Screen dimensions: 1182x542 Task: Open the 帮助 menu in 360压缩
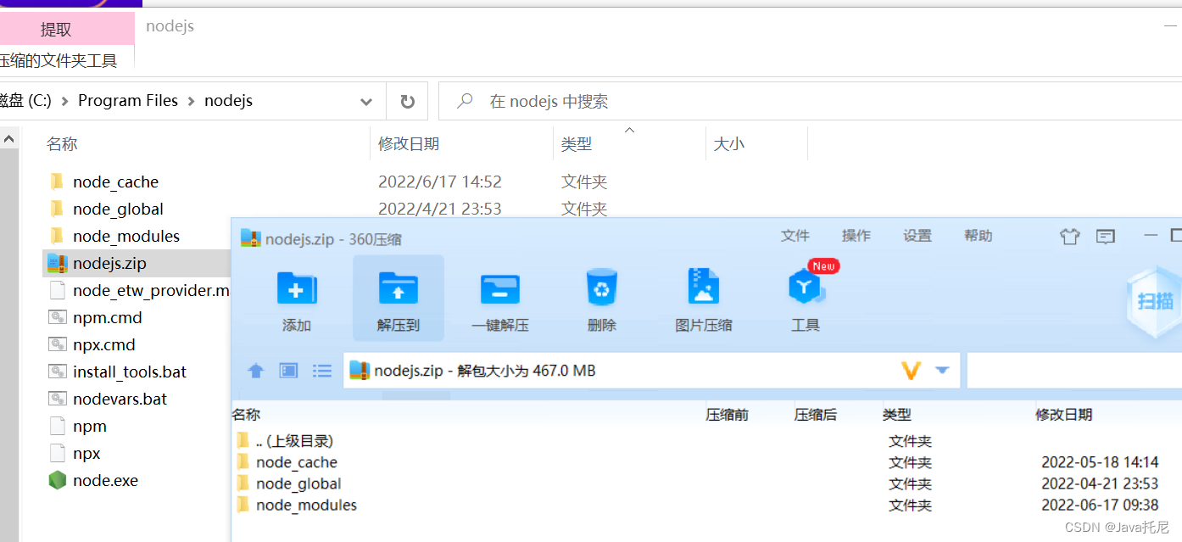978,236
